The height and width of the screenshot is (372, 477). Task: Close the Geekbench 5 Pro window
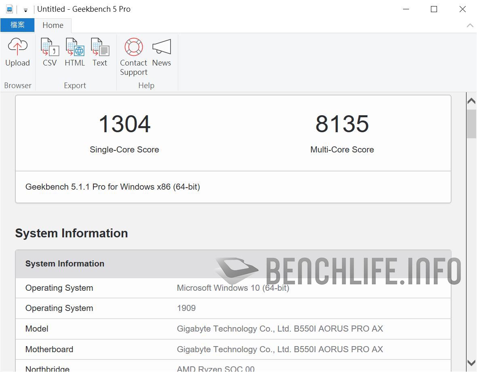point(462,9)
